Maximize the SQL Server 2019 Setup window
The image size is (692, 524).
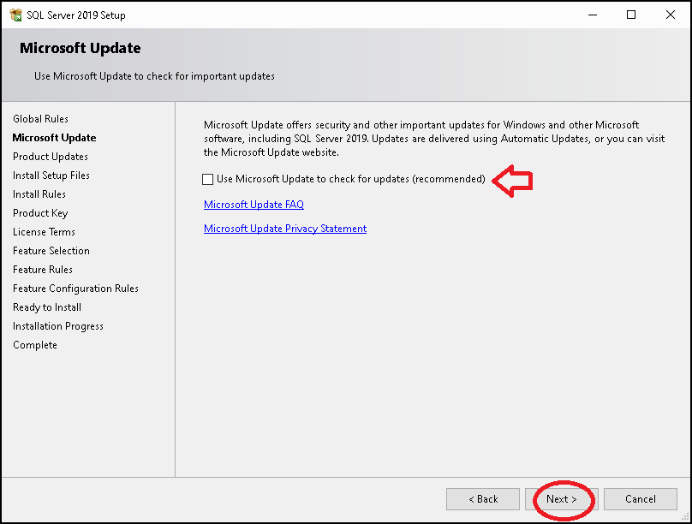click(x=631, y=15)
